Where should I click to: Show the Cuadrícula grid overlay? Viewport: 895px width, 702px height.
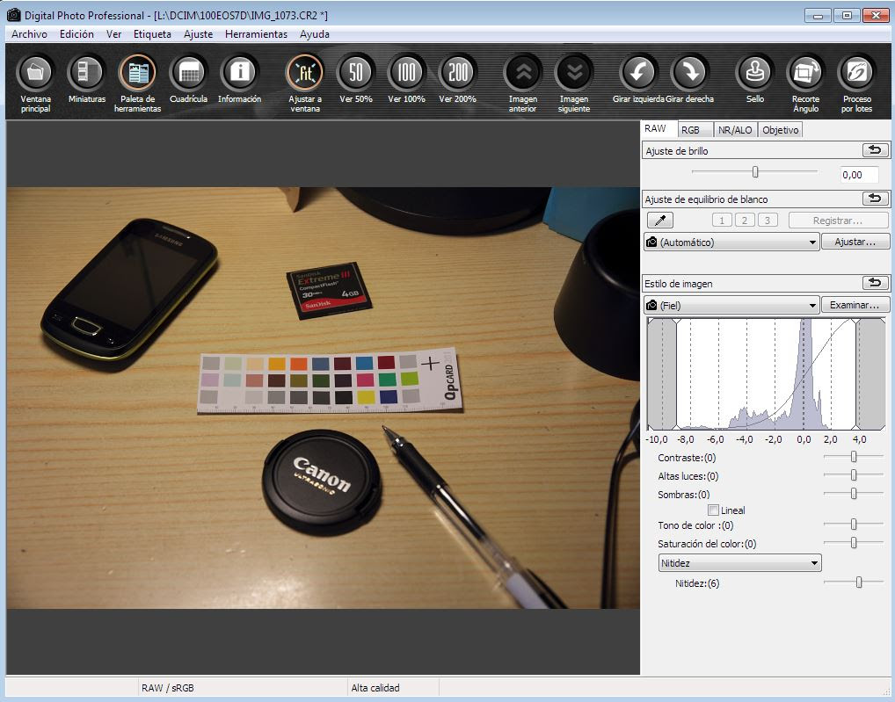(188, 72)
